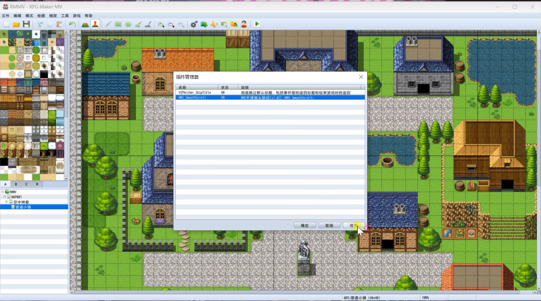Open the 帮助 menu
Image resolution: width=541 pixels, height=301 pixels.
pos(89,16)
